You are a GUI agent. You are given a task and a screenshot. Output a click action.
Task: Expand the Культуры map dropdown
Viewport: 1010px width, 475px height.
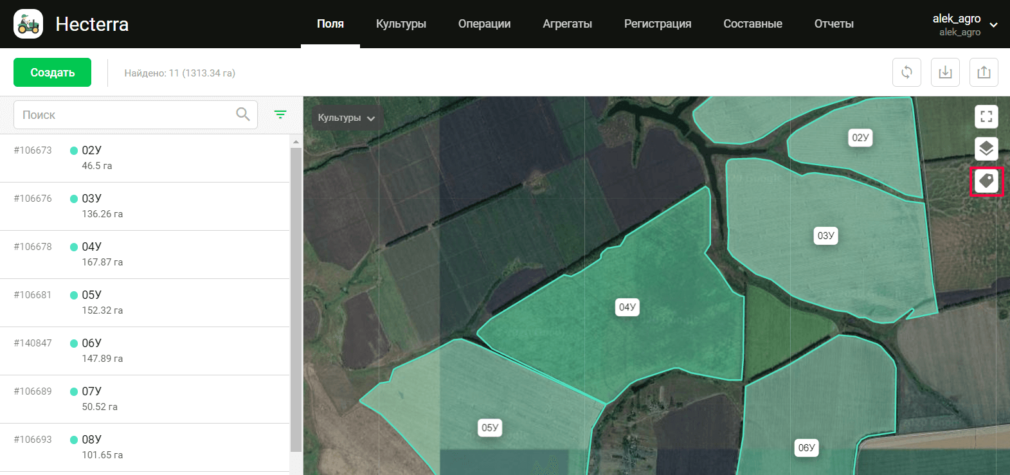click(346, 118)
